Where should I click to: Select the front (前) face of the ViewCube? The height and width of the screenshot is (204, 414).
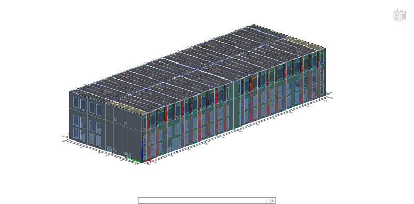click(x=403, y=17)
